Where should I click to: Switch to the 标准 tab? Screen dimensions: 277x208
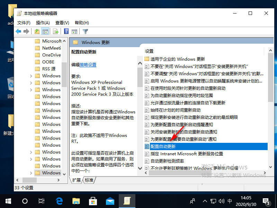click(x=89, y=180)
